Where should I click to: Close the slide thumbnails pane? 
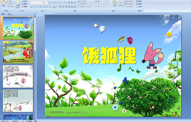pos(35,14)
